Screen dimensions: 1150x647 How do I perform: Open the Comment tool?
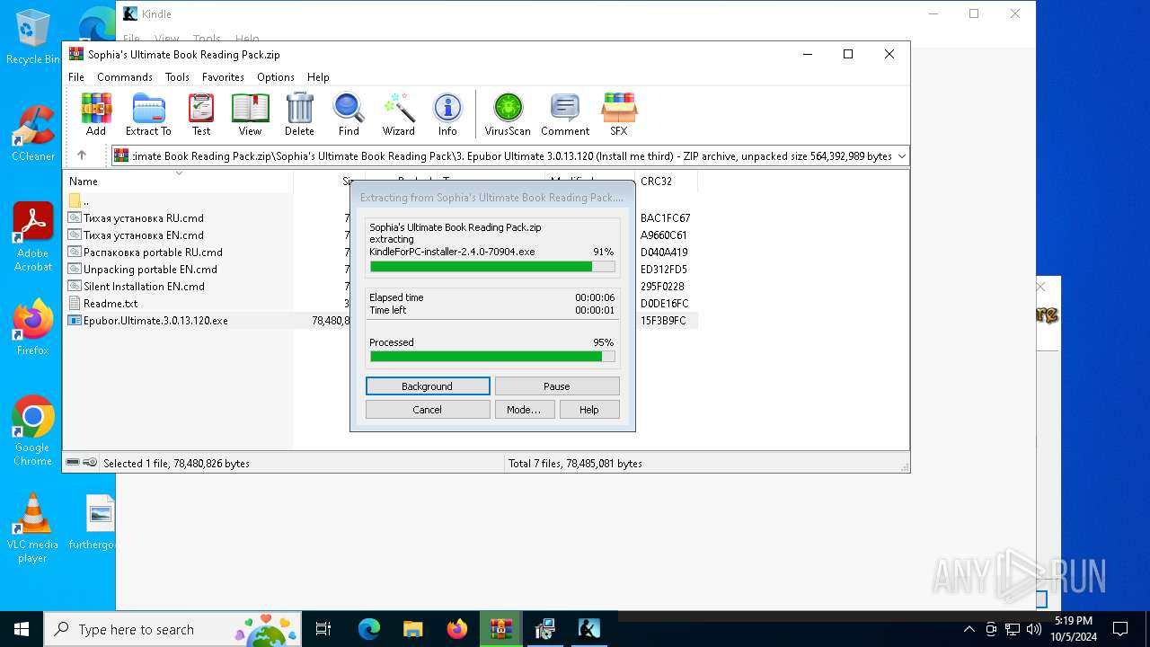pyautogui.click(x=565, y=114)
